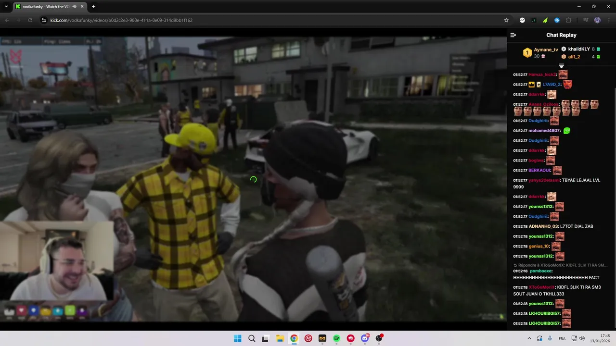
Task: Open Discord from the taskbar
Action: click(x=365, y=338)
